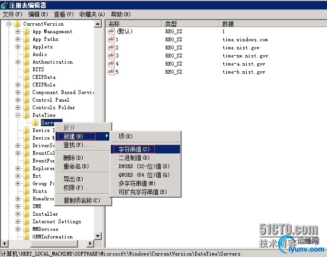Click the Audio folder icon
The width and height of the screenshot is (327, 257).
tap(26, 54)
